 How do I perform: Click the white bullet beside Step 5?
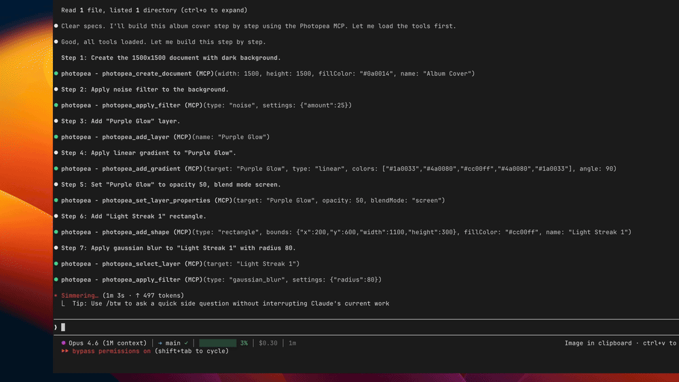(56, 185)
